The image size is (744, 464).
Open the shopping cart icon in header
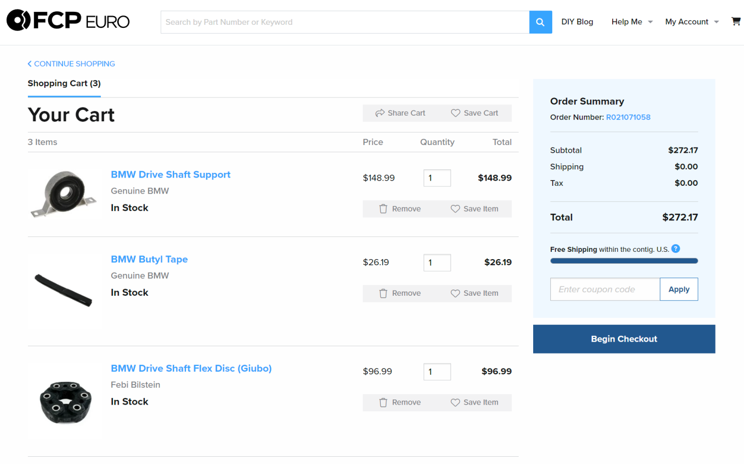[736, 21]
